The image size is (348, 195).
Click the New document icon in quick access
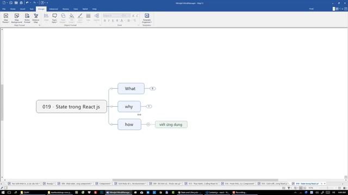pos(4,3)
